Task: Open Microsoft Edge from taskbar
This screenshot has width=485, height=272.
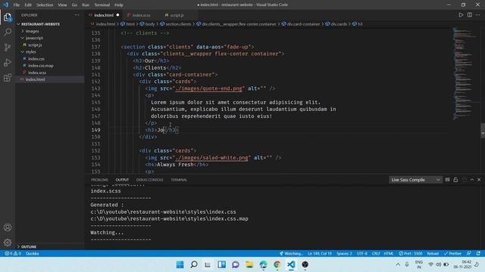Action: click(263, 264)
